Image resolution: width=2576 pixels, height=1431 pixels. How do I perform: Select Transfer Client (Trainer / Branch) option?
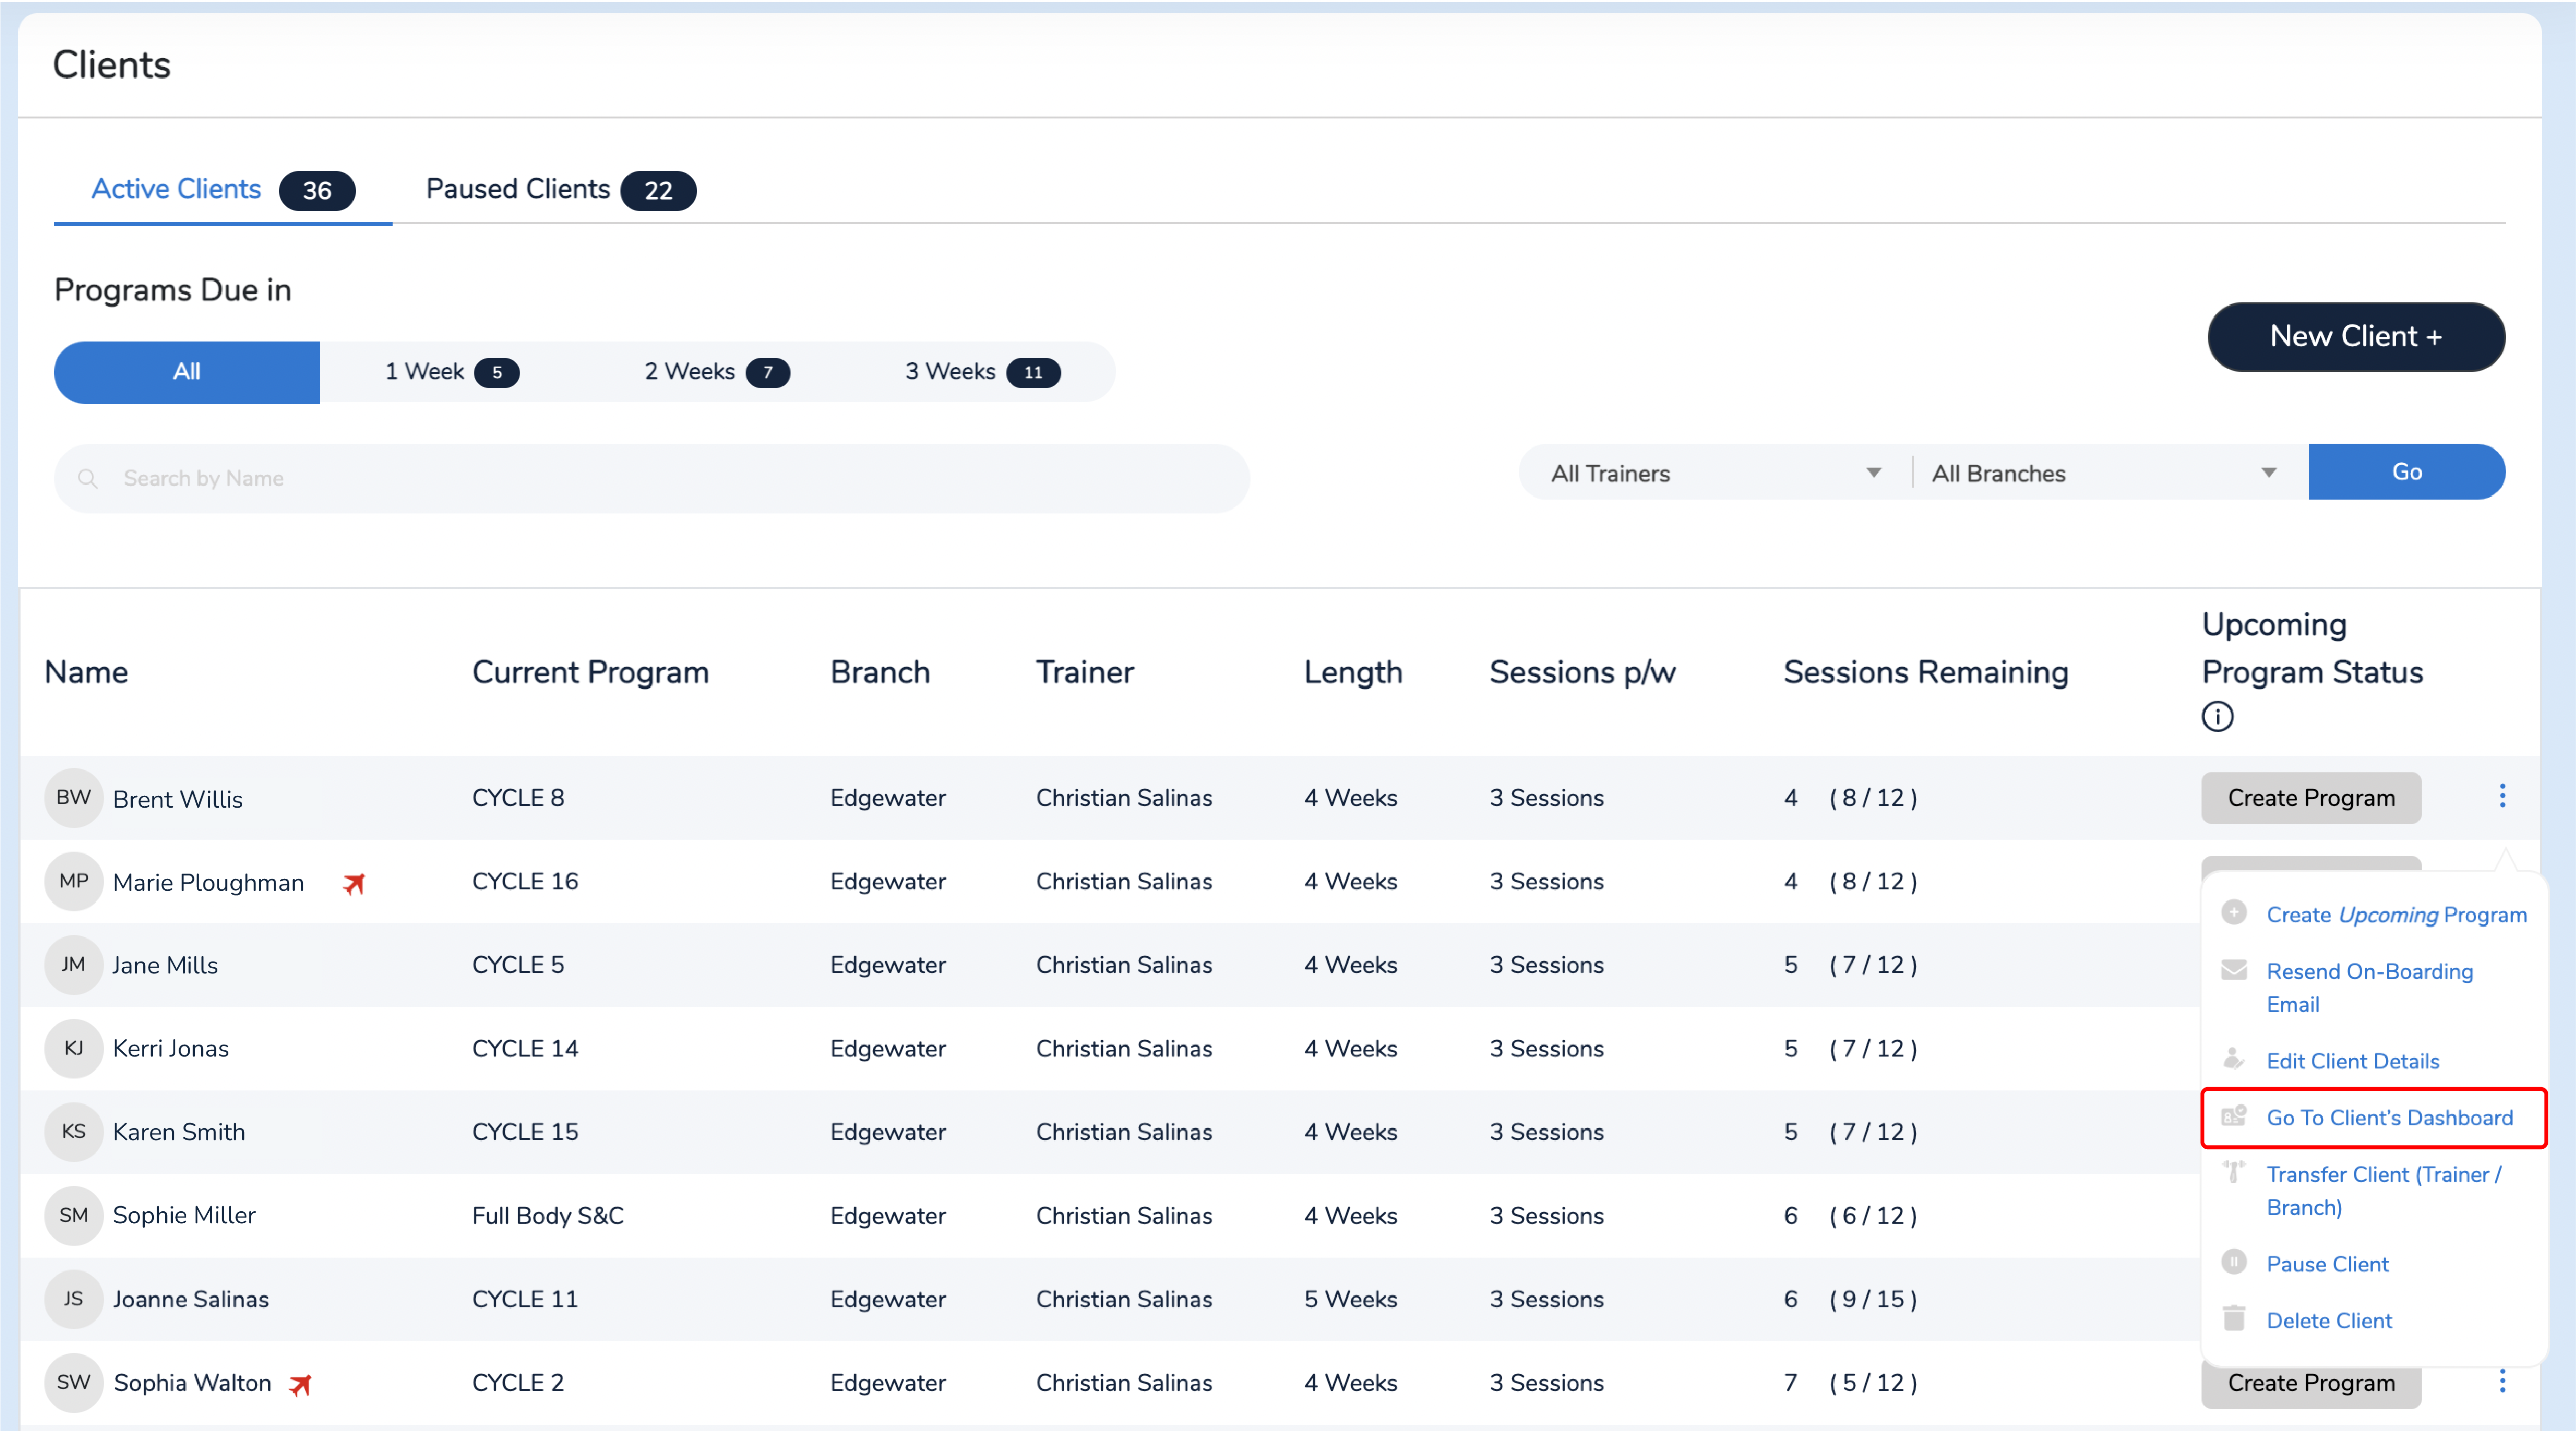pos(2384,1191)
